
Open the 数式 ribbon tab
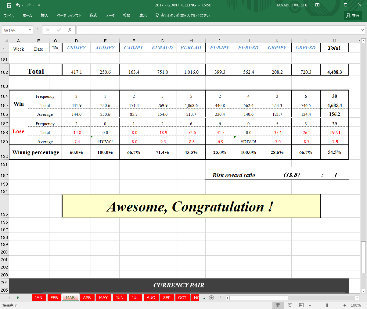(x=93, y=16)
